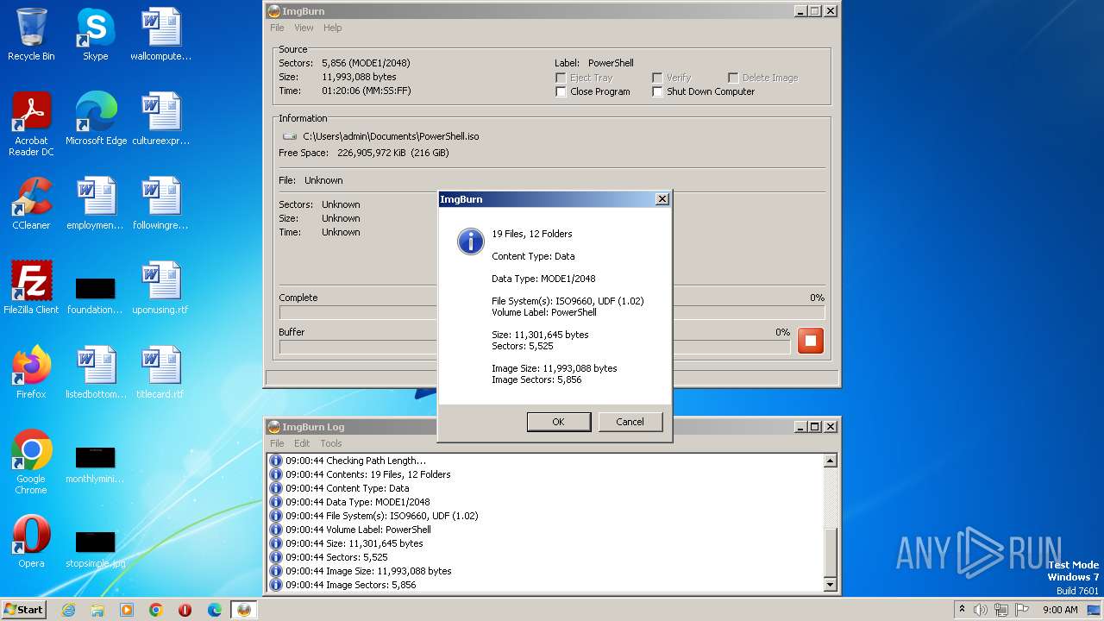The image size is (1104, 621).
Task: Open File menu in ImgBurn window
Action: [x=277, y=28]
